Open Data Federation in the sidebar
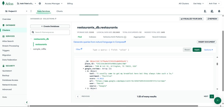 9,60
